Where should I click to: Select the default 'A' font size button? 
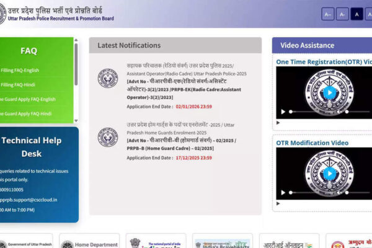tap(356, 14)
